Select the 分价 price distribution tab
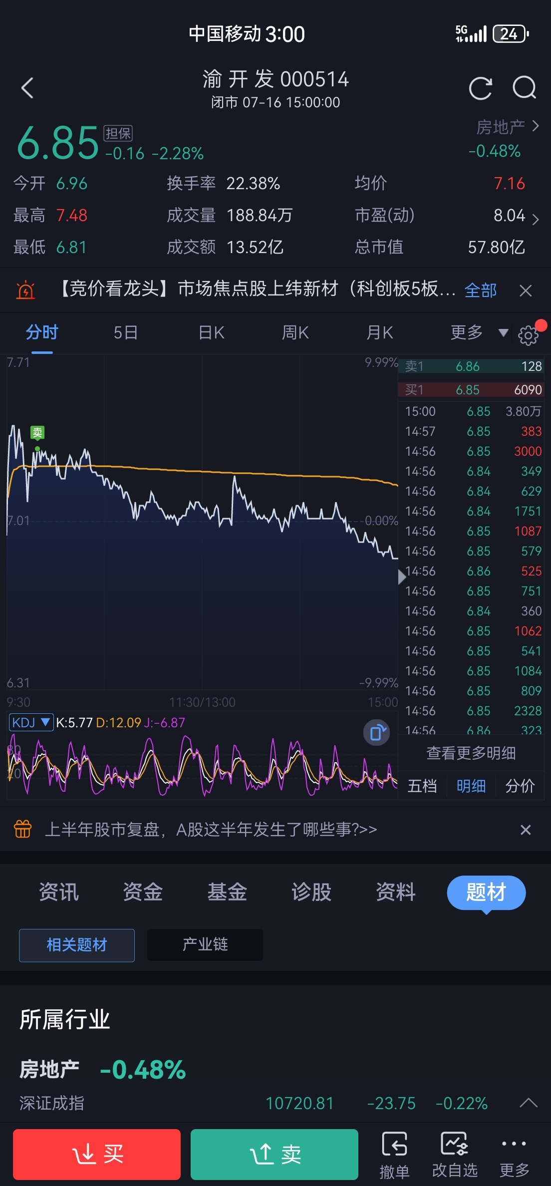Viewport: 551px width, 1186px height. tap(520, 786)
